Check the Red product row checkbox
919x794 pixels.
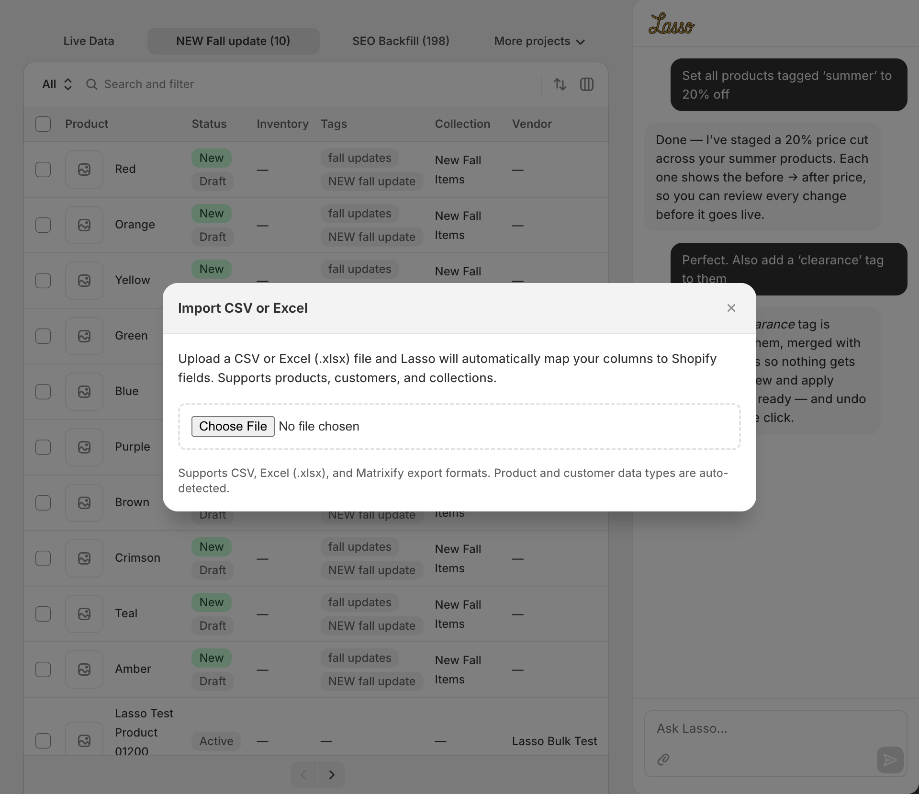[43, 170]
